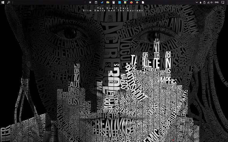The image size is (228, 142).
Task: Open the sun-shaped brightness app icon
Action: click(x=90, y=2)
